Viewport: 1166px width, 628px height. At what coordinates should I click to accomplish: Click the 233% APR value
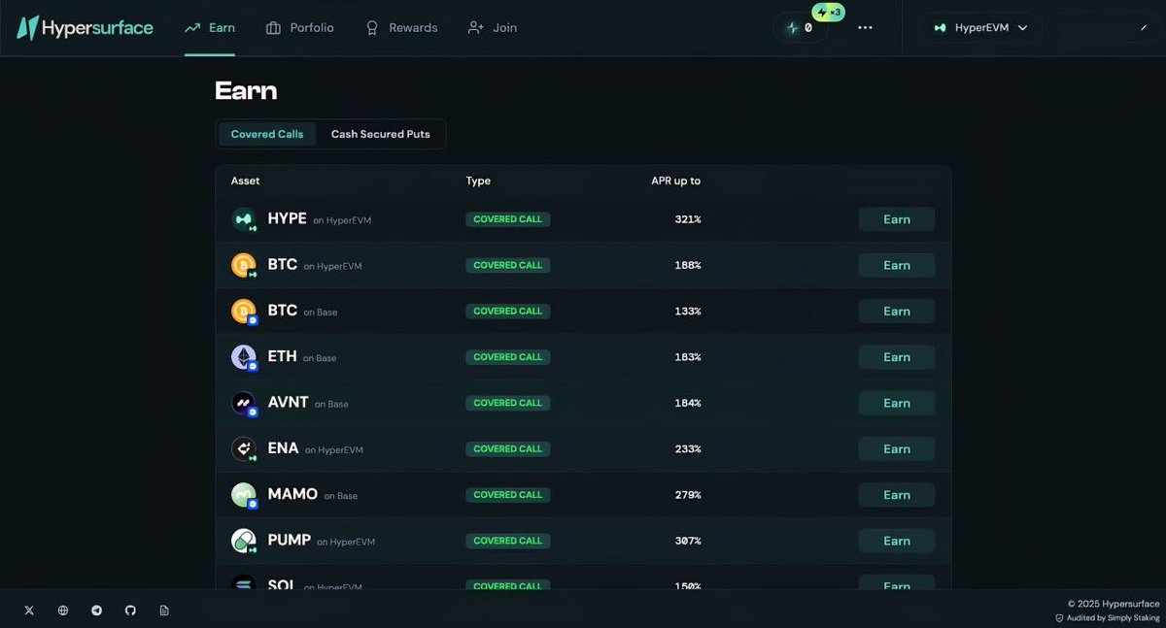click(688, 449)
